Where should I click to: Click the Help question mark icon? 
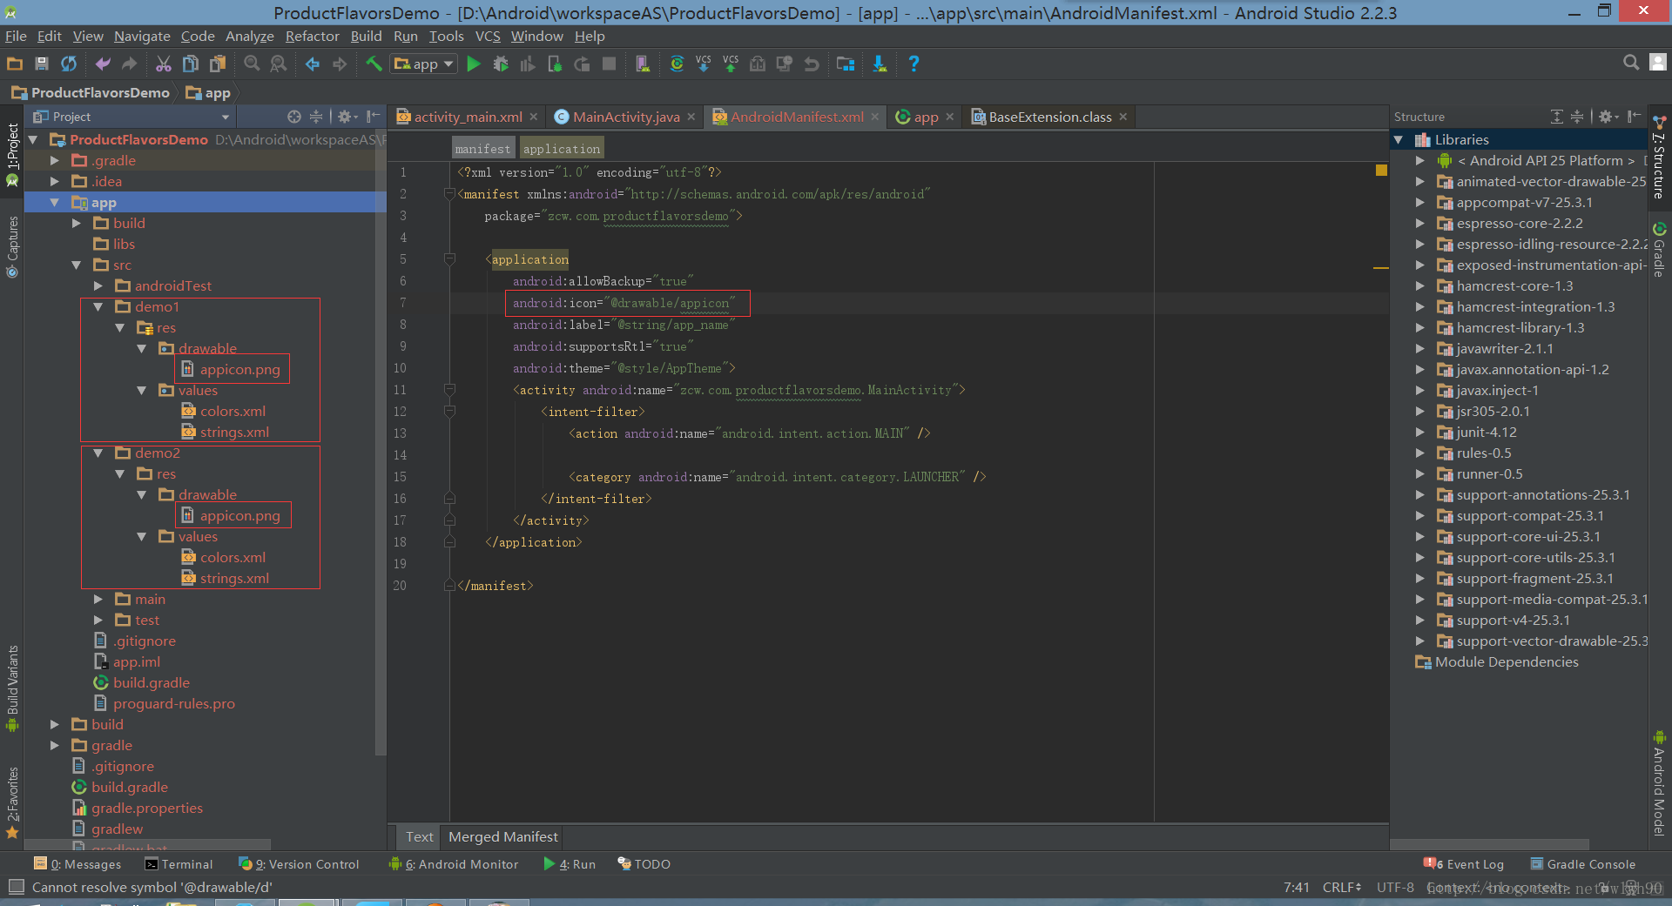(x=914, y=64)
